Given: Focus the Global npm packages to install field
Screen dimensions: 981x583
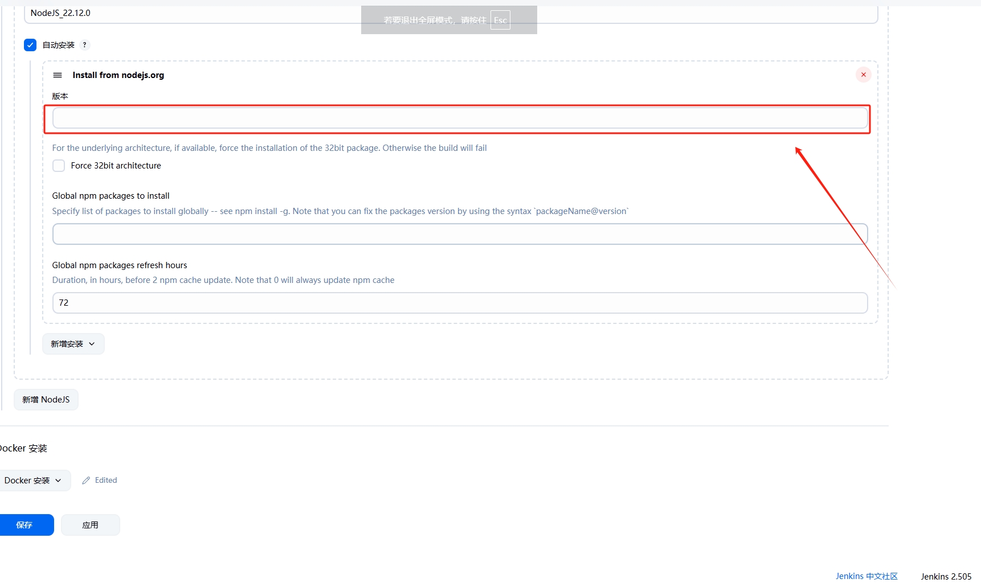Looking at the screenshot, I should click(460, 234).
